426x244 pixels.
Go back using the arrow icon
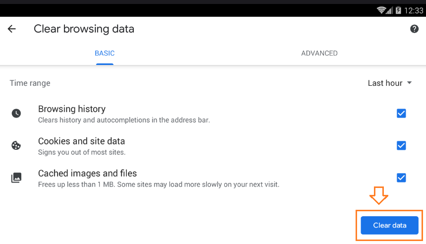click(x=12, y=29)
